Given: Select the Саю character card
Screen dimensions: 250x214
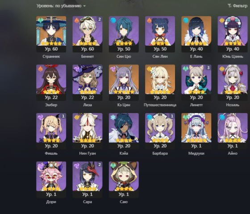Looking at the screenshot, I should 124,180.
